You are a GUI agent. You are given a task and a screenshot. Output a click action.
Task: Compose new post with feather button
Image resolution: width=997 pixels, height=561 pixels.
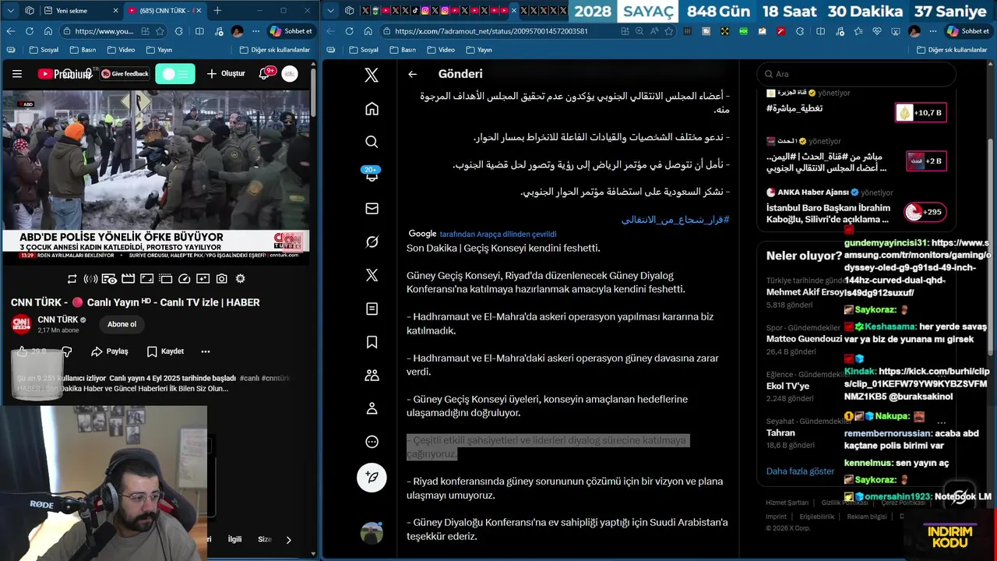tap(372, 477)
